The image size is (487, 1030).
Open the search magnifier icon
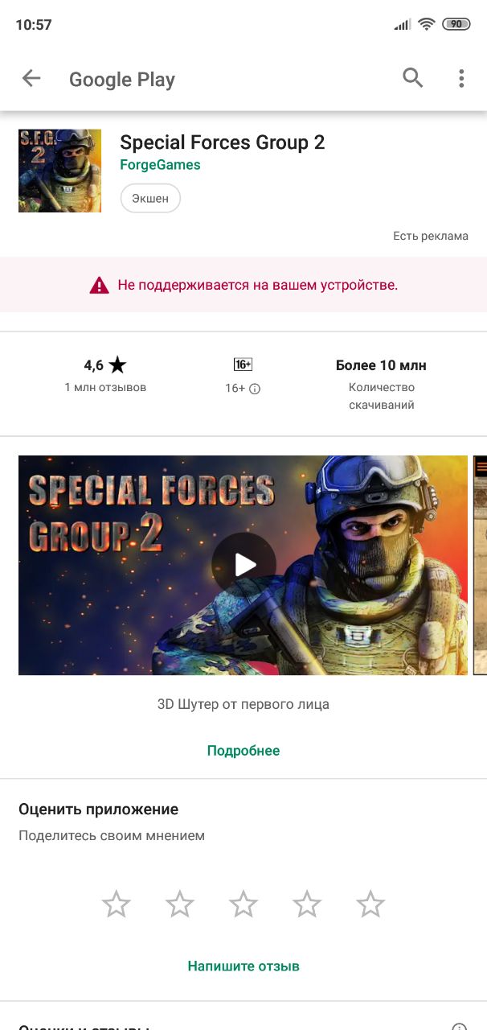click(x=412, y=78)
